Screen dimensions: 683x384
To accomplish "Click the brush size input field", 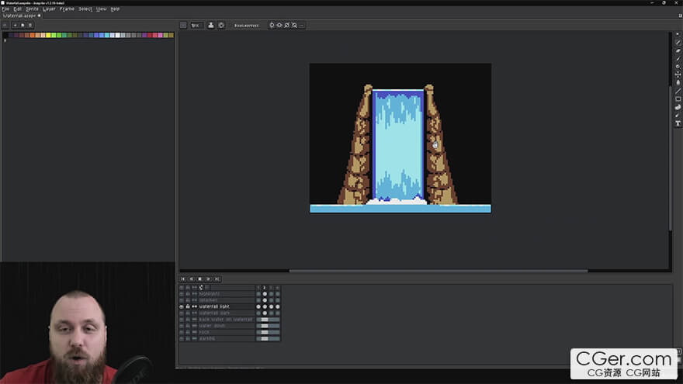I will click(197, 26).
